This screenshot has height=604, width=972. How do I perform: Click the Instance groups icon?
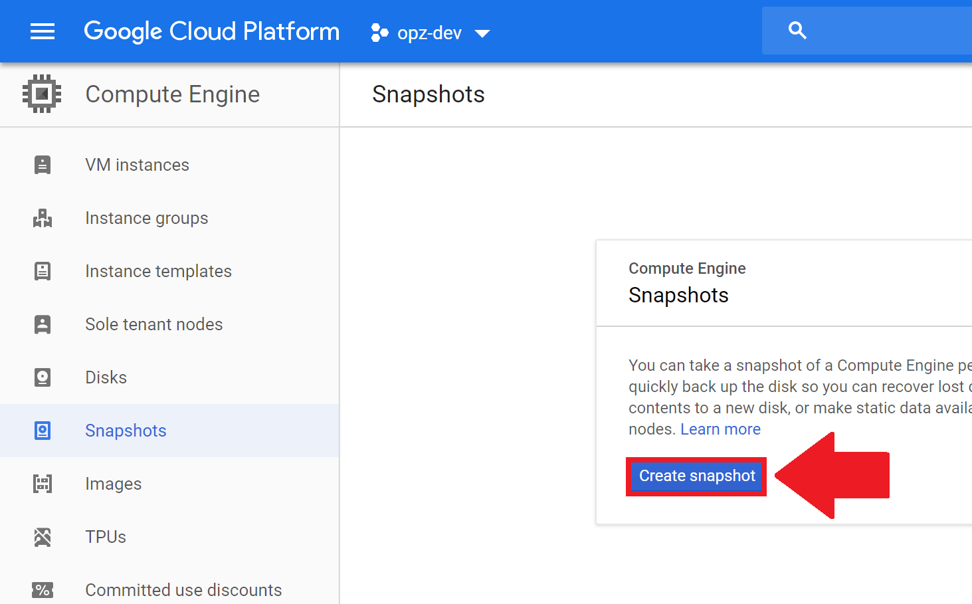point(43,218)
